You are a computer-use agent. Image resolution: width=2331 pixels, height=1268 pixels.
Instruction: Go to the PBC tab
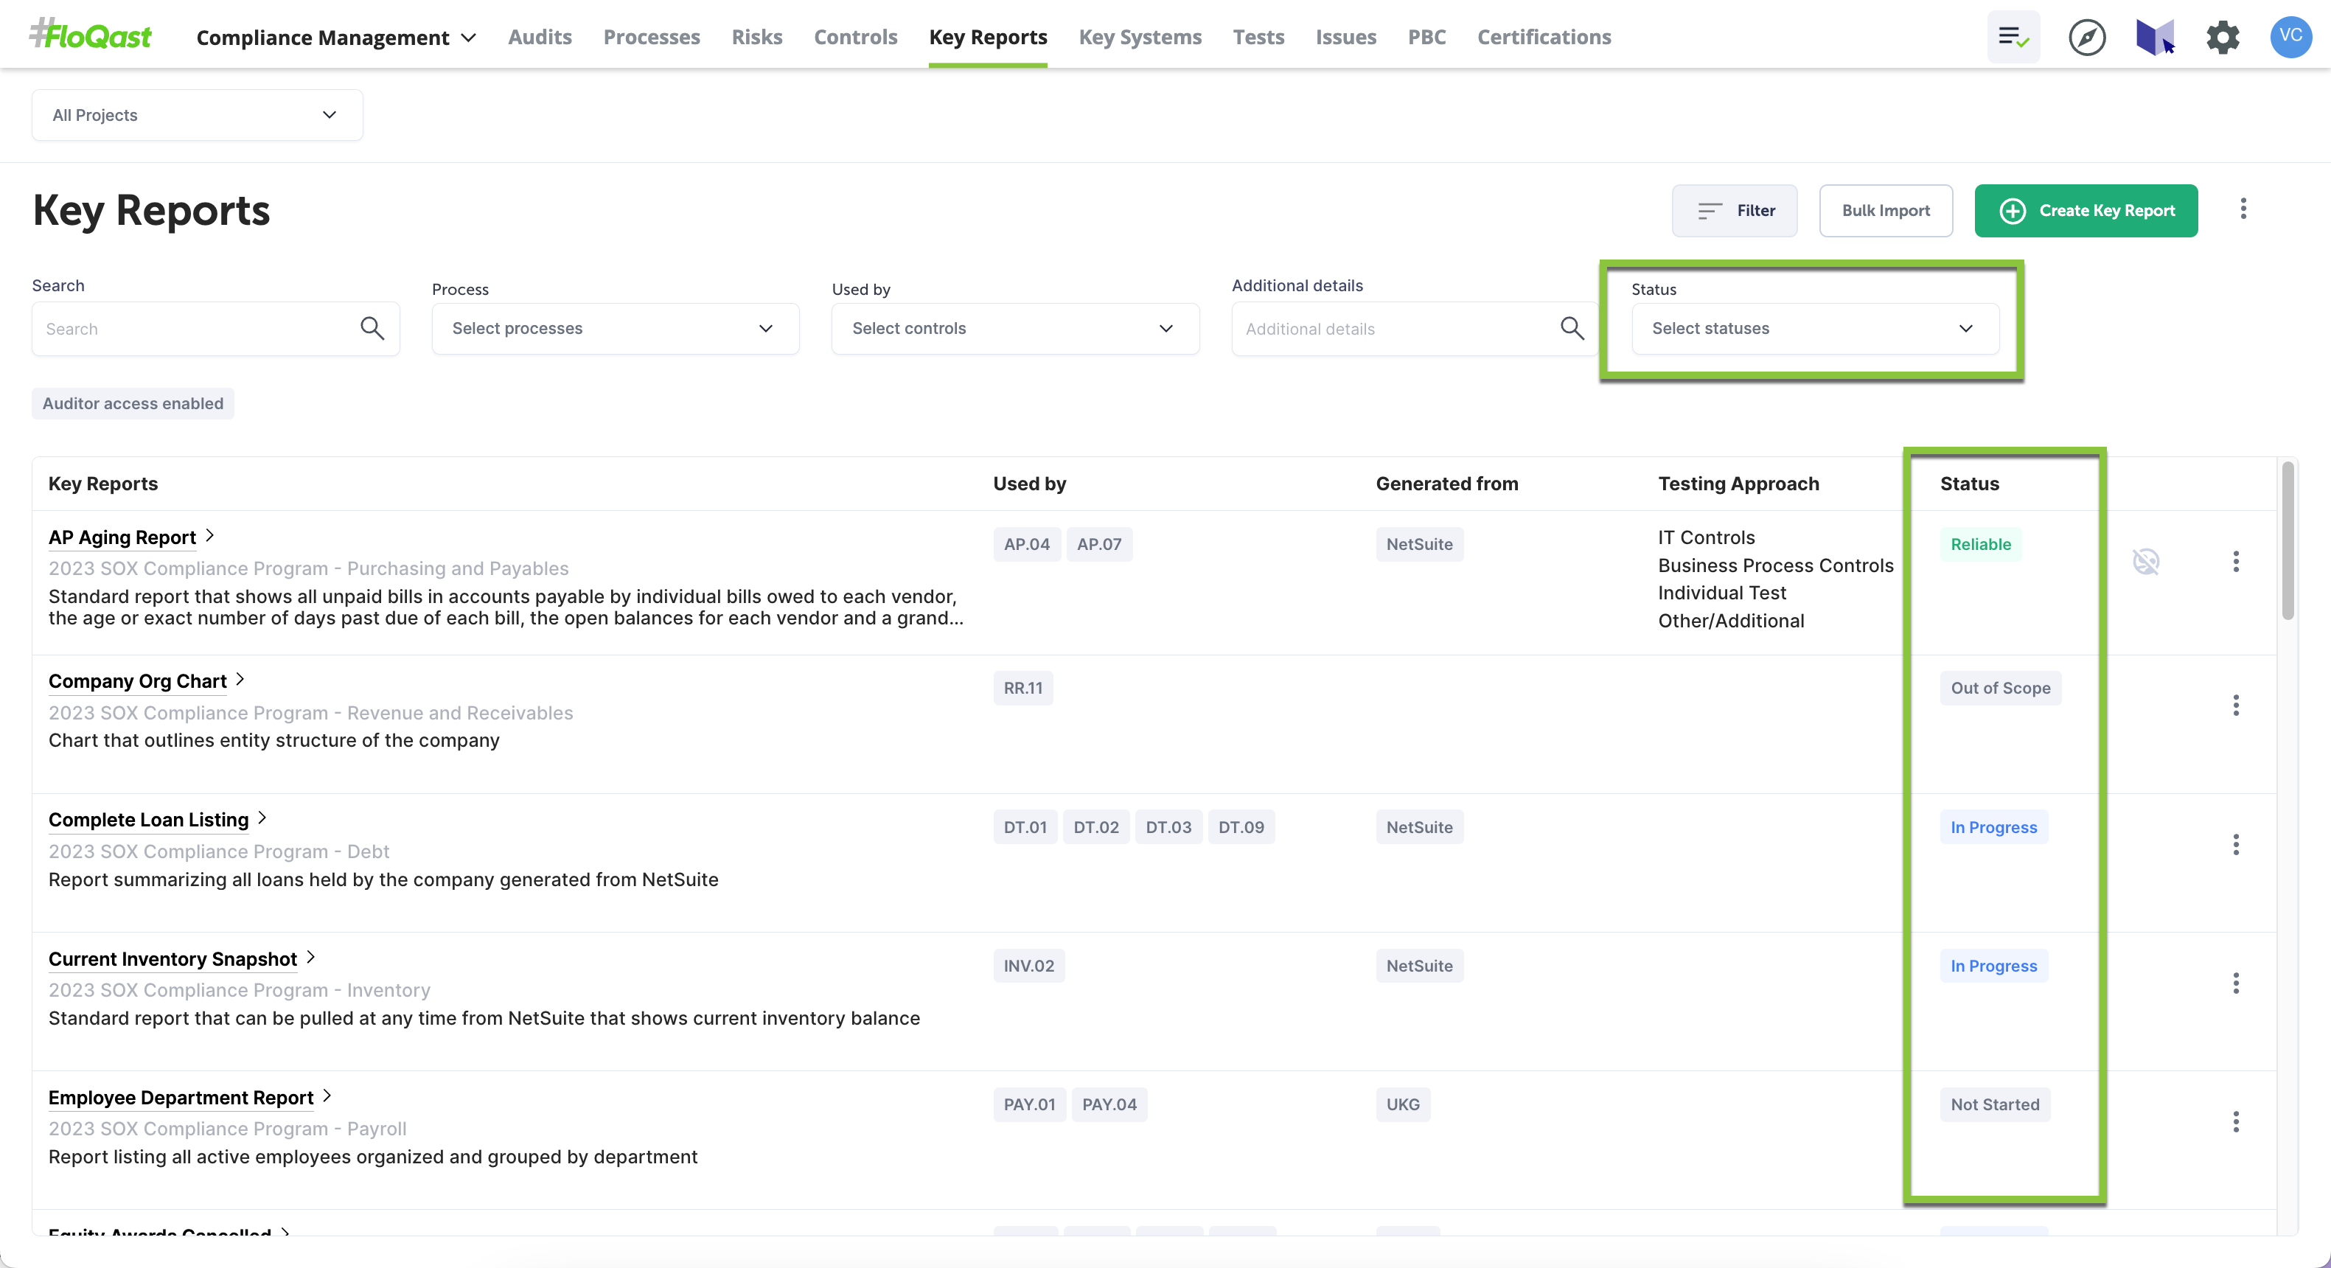(x=1427, y=37)
